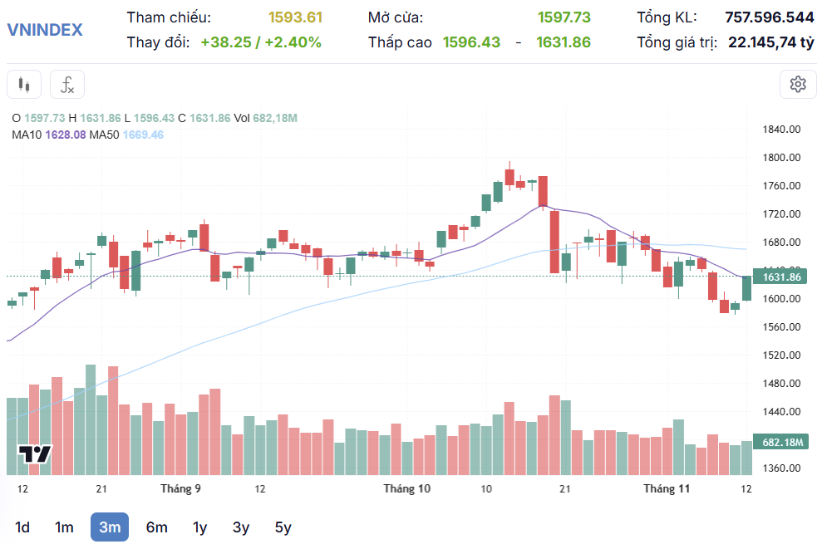Open the candlestick chart type selector

coord(24,85)
